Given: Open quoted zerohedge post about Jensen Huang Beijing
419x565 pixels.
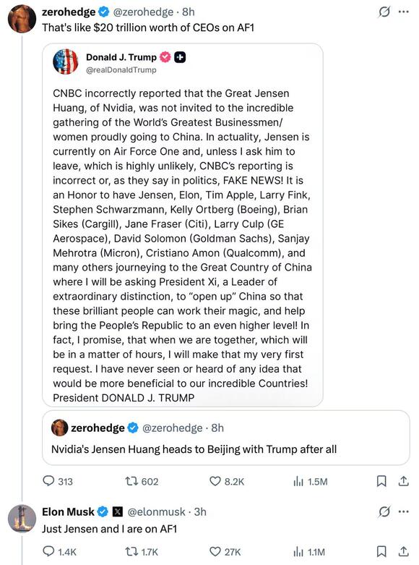Looking at the screenshot, I should coord(225,438).
